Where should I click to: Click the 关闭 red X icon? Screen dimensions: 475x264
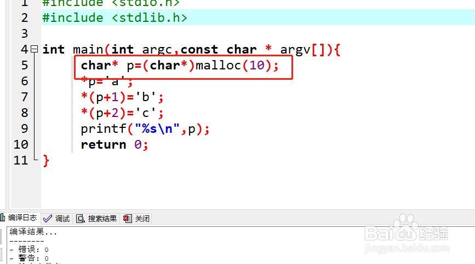128,219
